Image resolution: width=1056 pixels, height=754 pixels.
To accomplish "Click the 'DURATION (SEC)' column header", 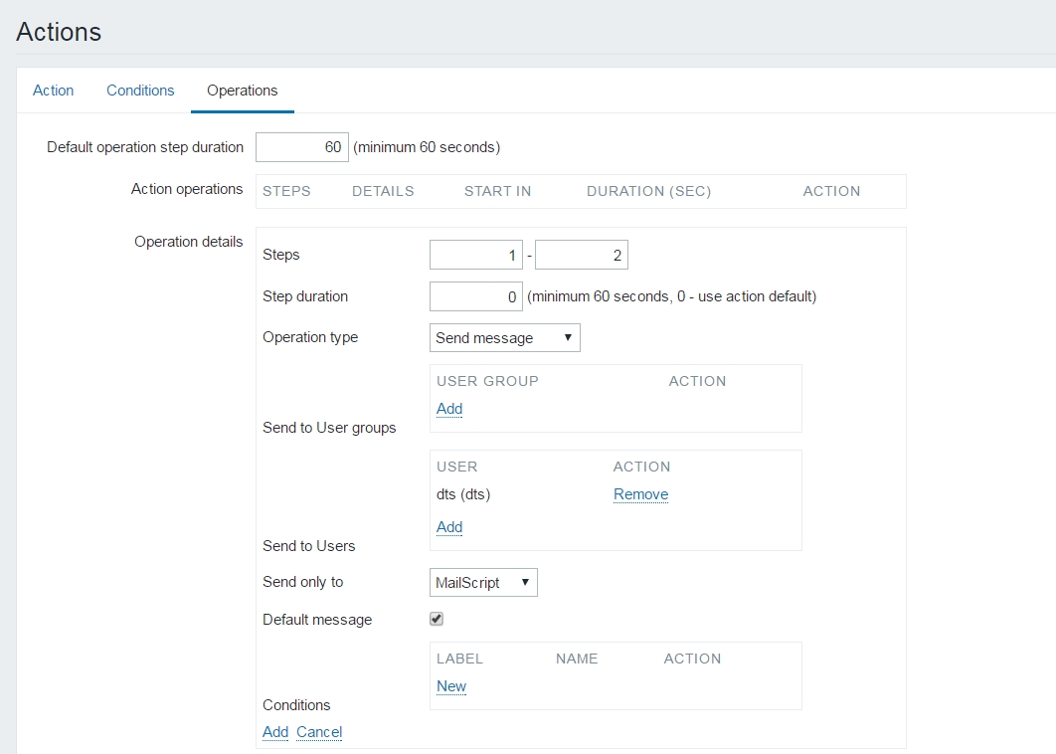I will 648,191.
